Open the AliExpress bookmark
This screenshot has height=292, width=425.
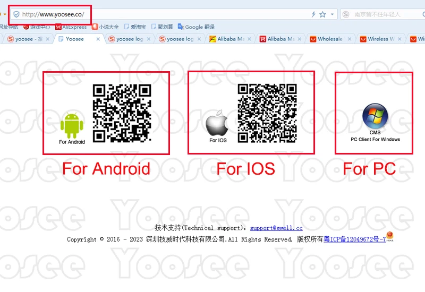pyautogui.click(x=71, y=27)
